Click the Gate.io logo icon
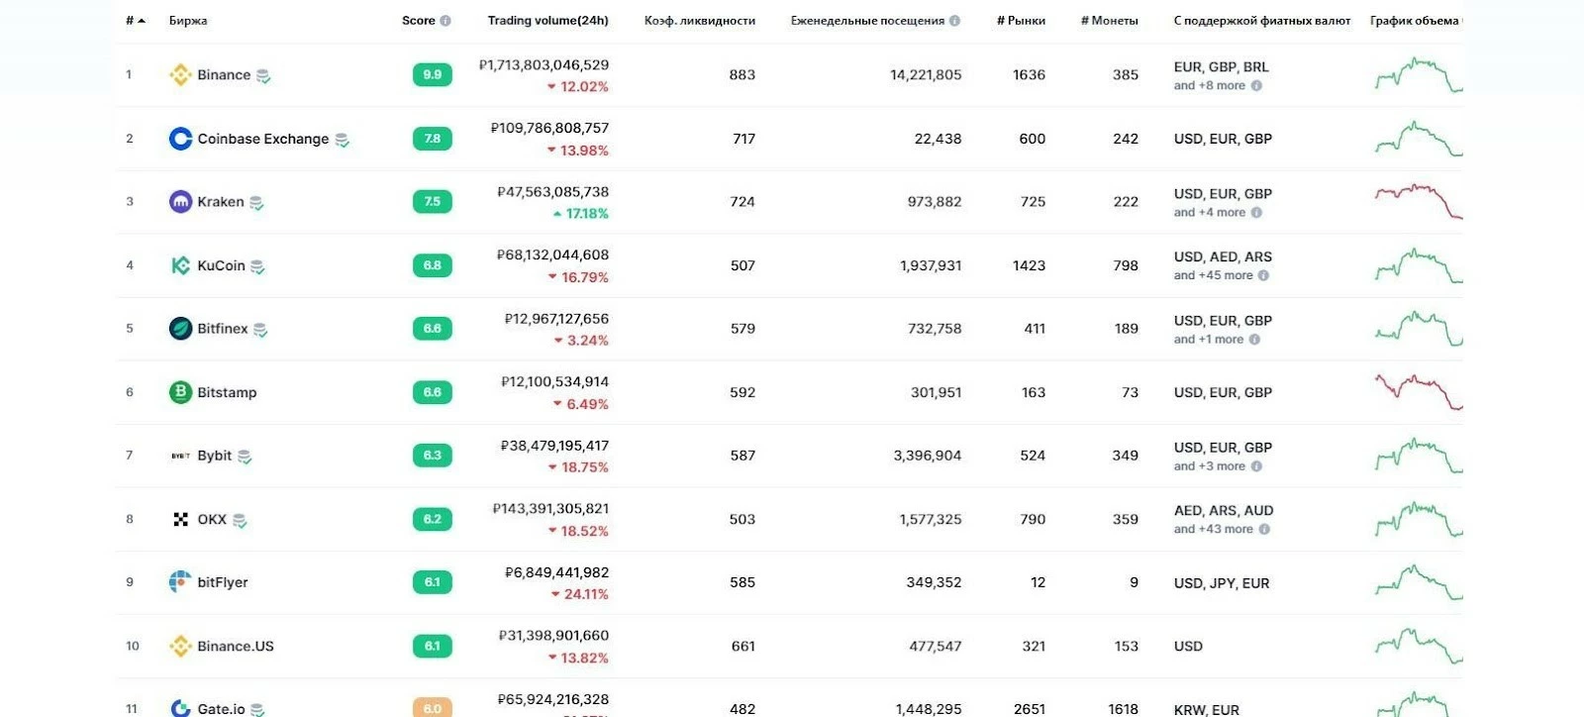 (x=180, y=708)
